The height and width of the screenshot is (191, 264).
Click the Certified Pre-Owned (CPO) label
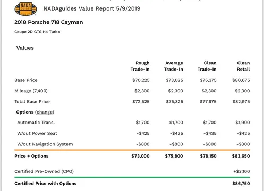coord(44,171)
